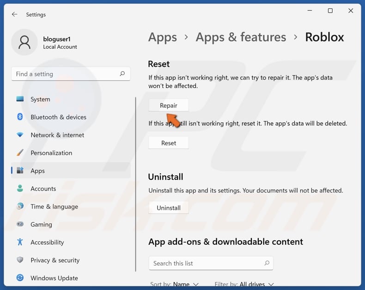Click the Personalization paintbrush icon
365x290 pixels.
click(20, 153)
